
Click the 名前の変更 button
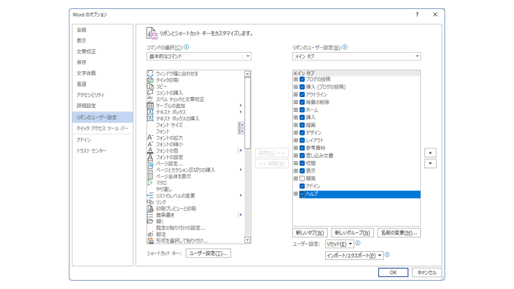pos(399,232)
